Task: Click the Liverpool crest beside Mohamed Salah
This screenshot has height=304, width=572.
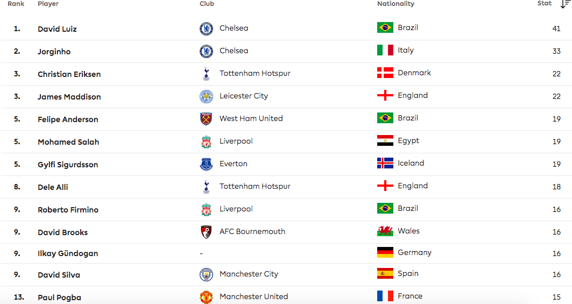Action: tap(206, 142)
